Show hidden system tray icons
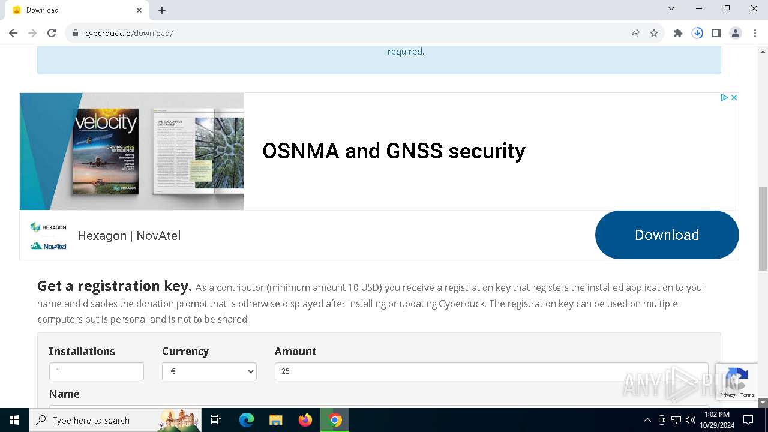768x432 pixels. pos(647,420)
